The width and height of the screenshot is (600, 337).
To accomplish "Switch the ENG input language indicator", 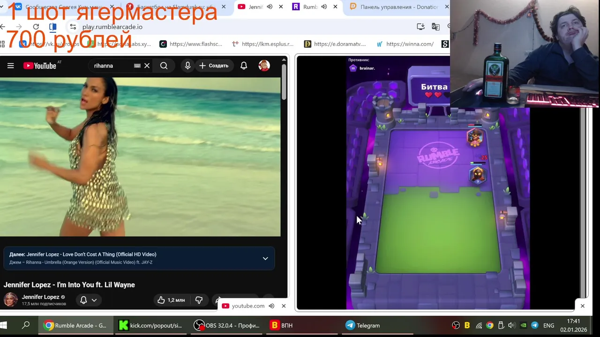I will pyautogui.click(x=548, y=325).
